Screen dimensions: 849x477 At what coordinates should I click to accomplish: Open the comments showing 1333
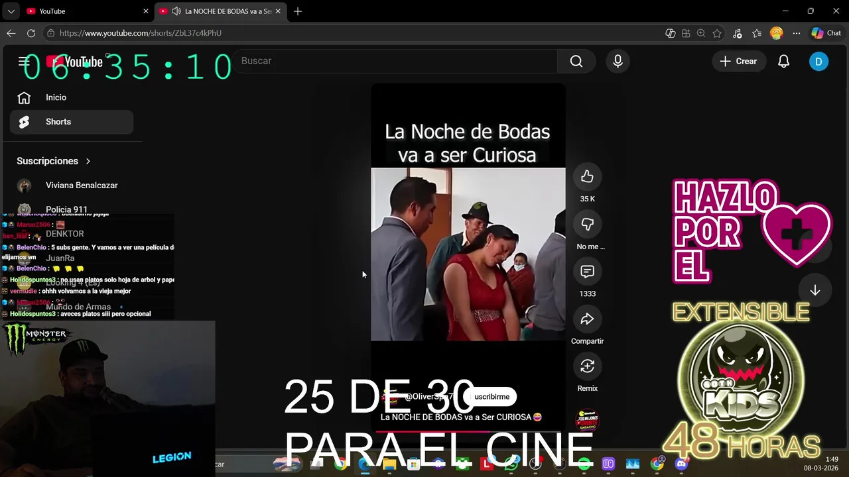coord(587,271)
